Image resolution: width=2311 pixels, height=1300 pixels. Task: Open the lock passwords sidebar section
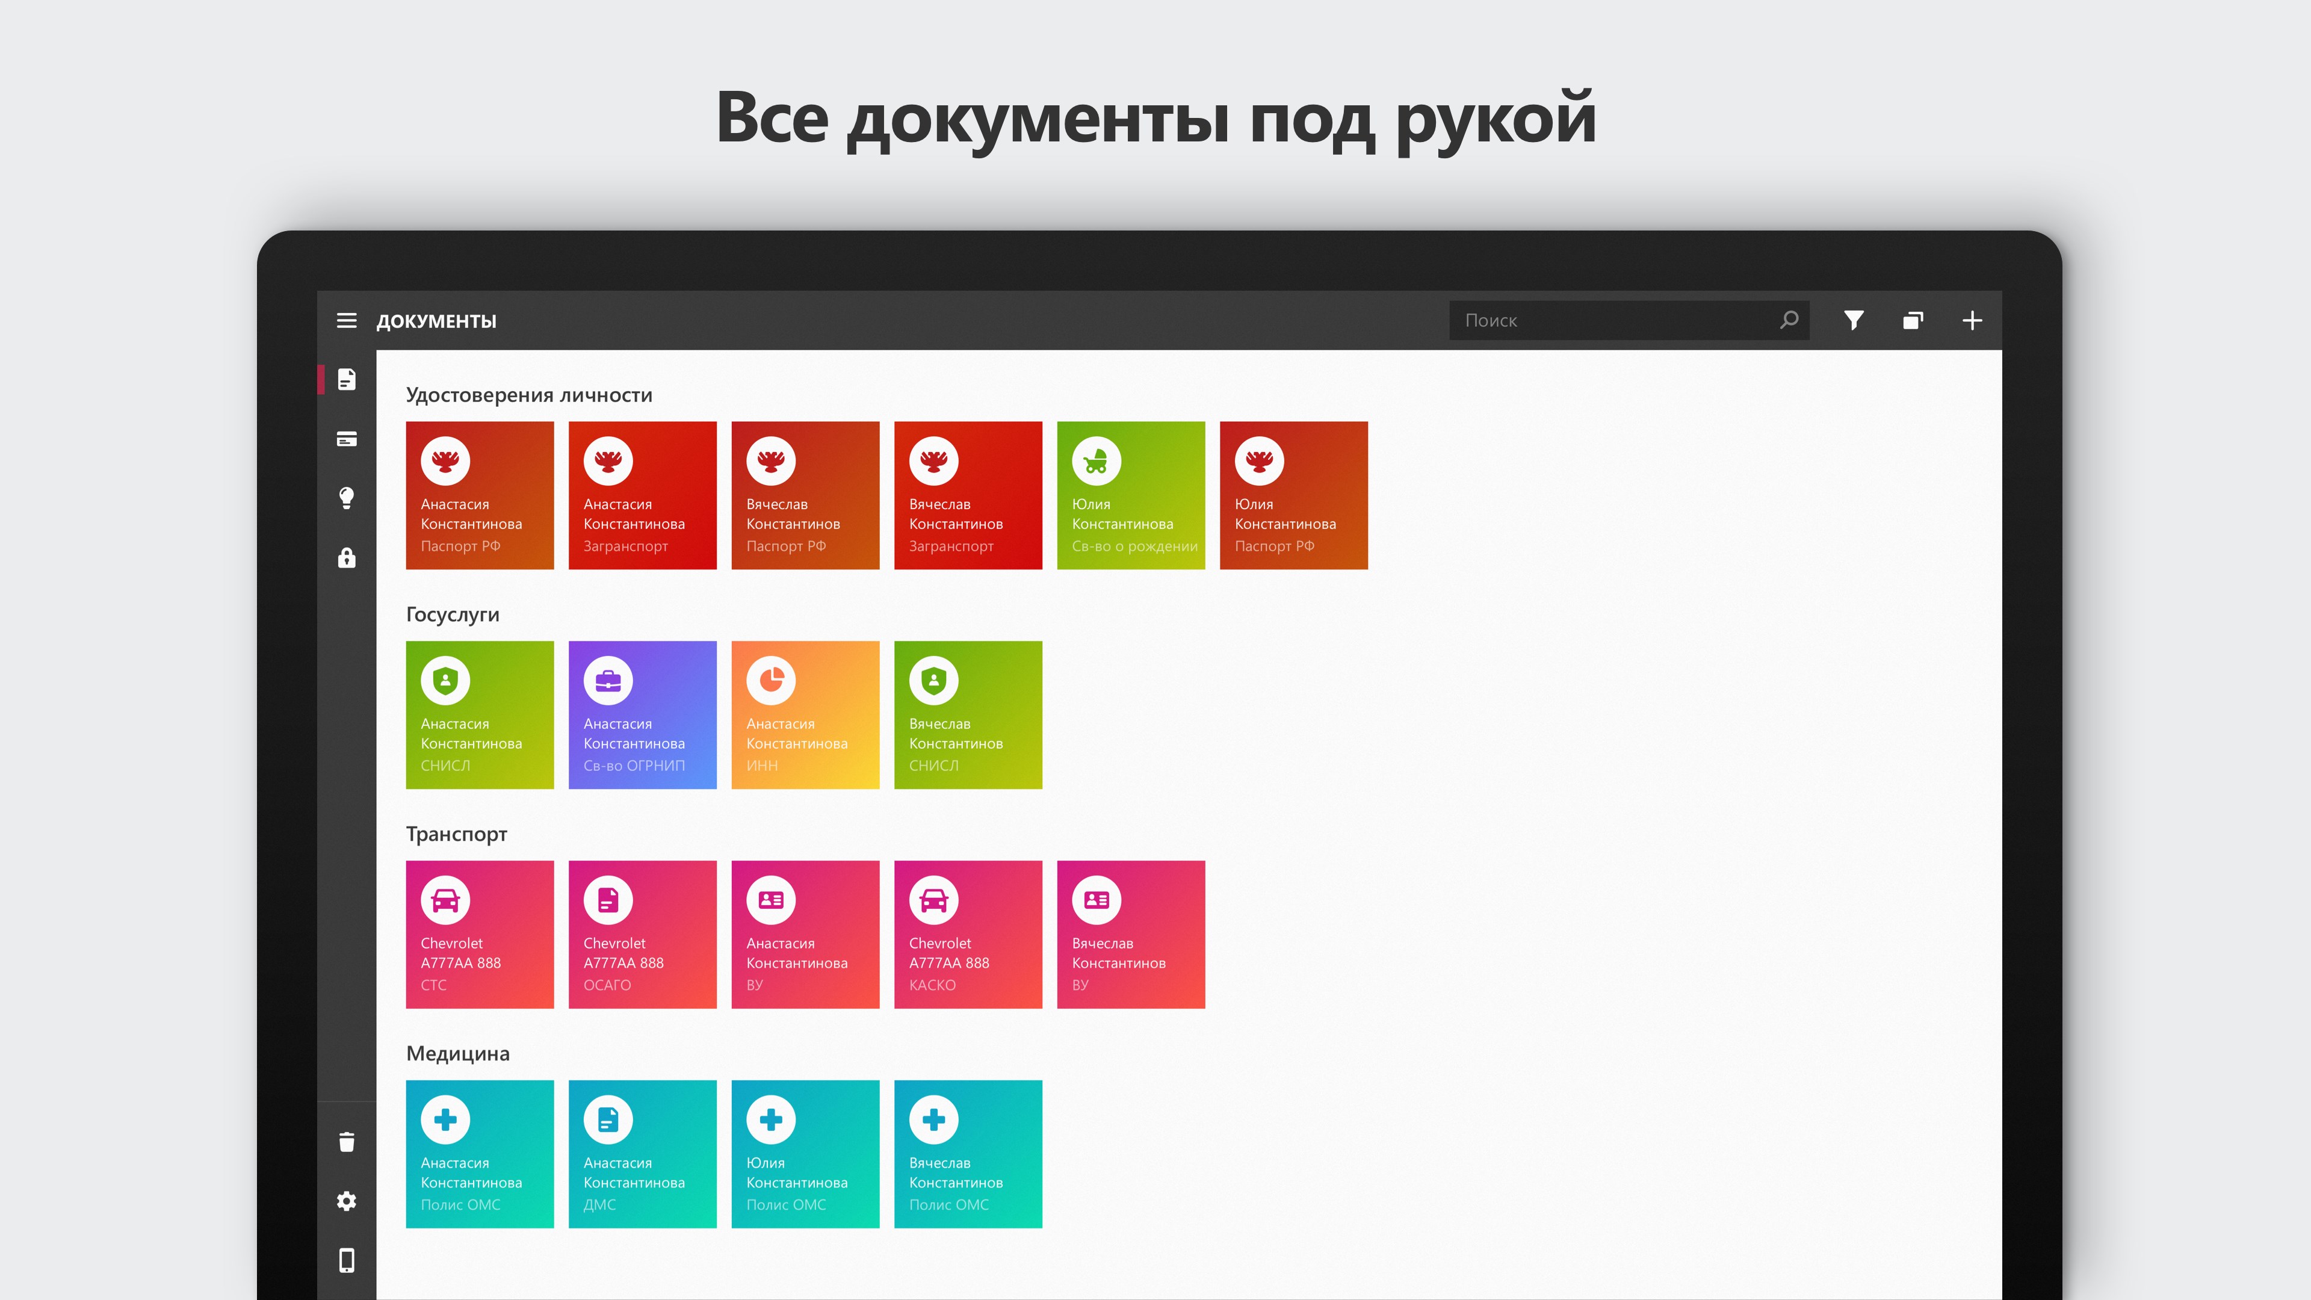(x=346, y=558)
